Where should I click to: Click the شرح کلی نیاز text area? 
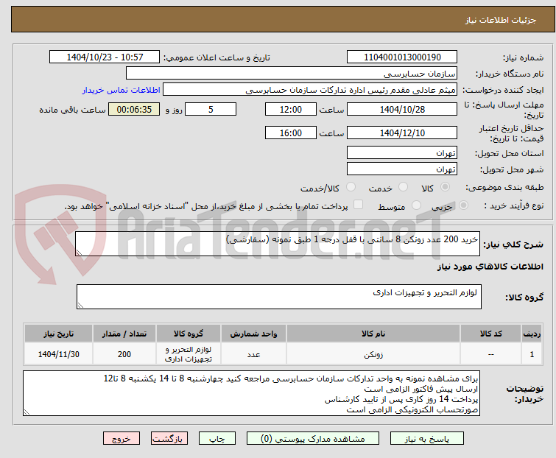(278, 244)
